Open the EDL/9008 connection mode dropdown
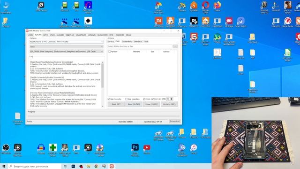300x169 pixels. coord(67,51)
